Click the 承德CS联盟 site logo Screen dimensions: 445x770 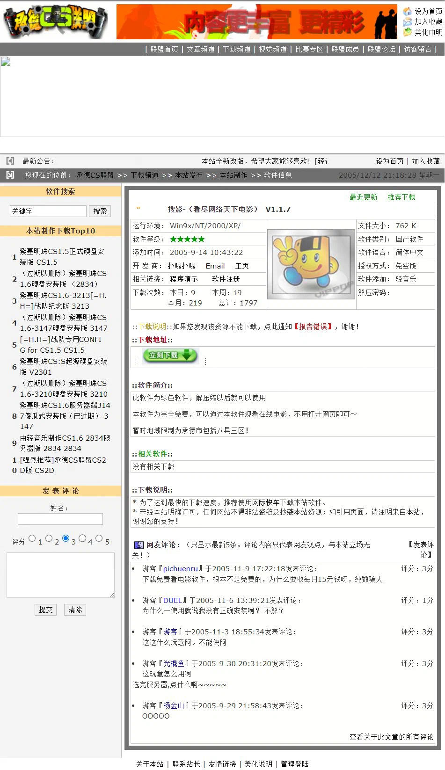click(55, 22)
